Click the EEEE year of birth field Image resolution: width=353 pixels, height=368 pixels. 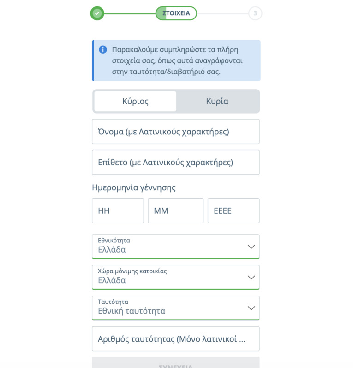tap(233, 211)
